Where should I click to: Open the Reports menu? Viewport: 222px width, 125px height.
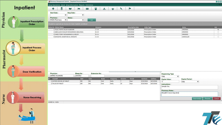coord(82,5)
